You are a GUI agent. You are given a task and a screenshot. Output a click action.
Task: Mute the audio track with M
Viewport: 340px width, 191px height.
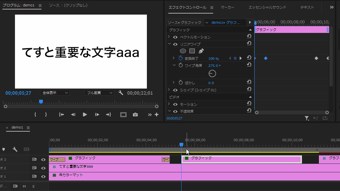pos(24,186)
